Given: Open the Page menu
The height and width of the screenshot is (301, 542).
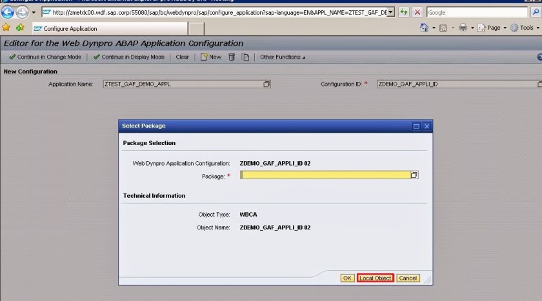Looking at the screenshot, I should (x=492, y=28).
